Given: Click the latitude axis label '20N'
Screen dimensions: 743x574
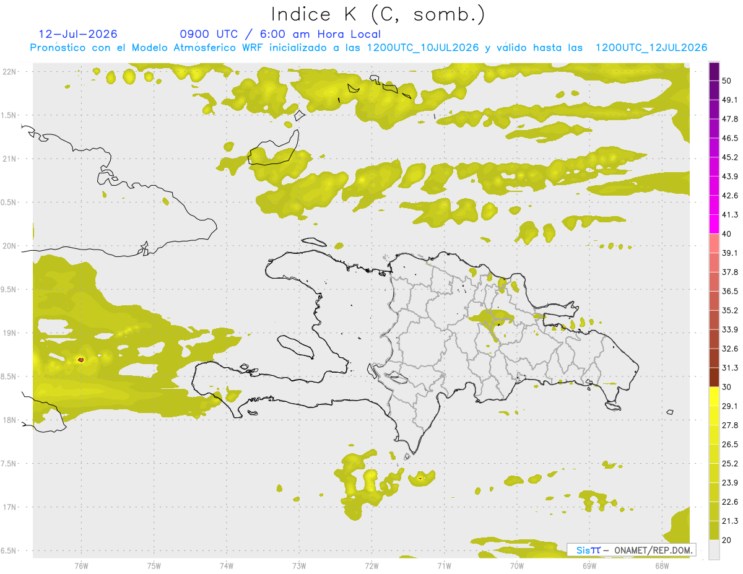Looking at the screenshot, I should [9, 246].
